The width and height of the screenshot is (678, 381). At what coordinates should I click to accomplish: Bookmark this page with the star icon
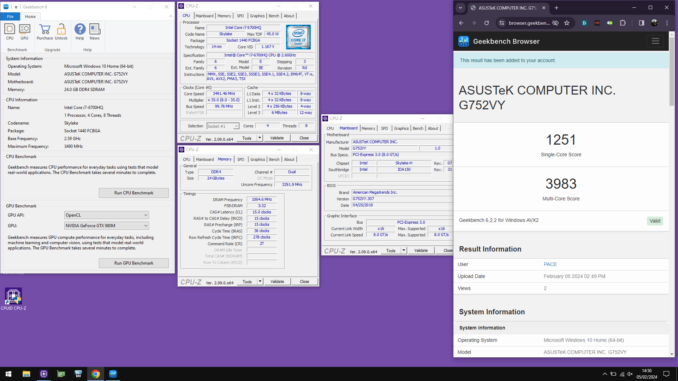[x=567, y=23]
